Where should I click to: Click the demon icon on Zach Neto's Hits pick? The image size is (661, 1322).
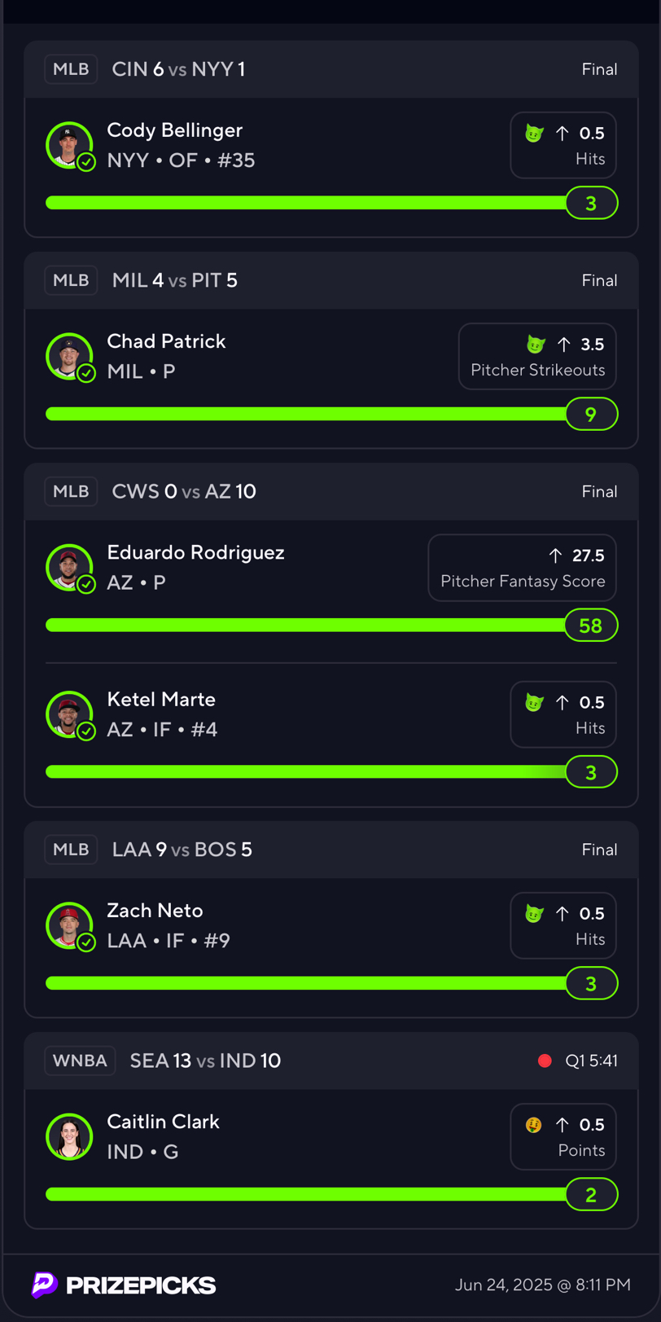(534, 914)
